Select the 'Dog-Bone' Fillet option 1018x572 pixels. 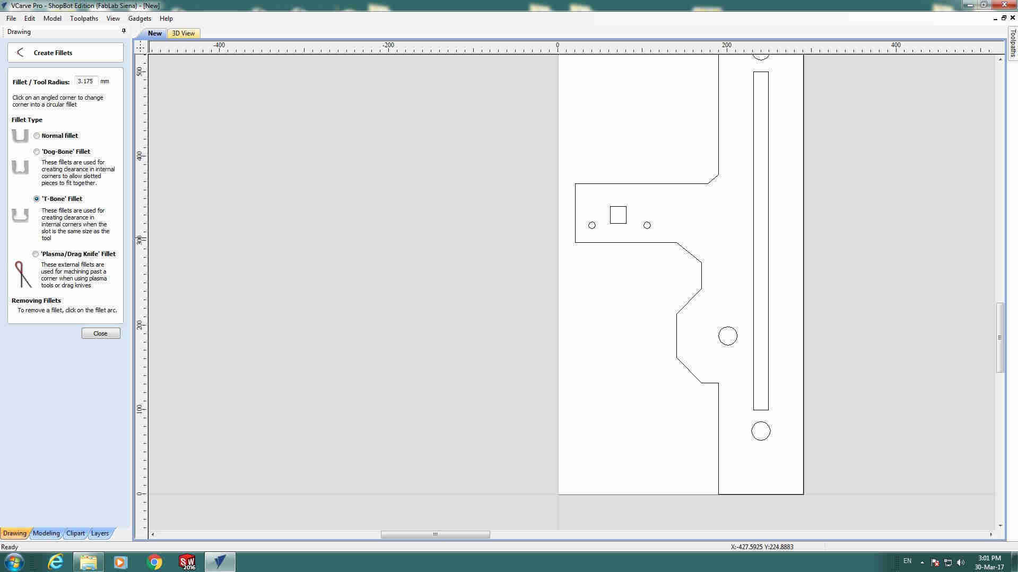(x=37, y=152)
